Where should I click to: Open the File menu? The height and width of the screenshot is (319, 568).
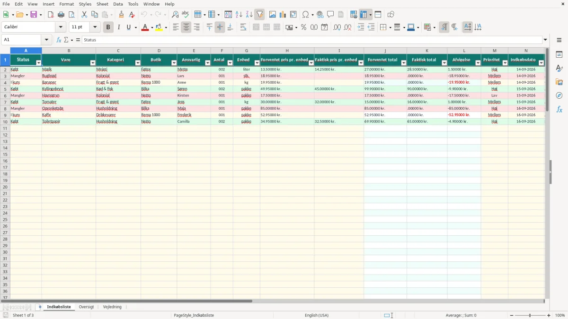point(6,4)
